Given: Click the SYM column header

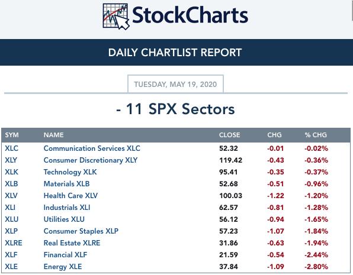Looking at the screenshot, I should click(x=12, y=135).
